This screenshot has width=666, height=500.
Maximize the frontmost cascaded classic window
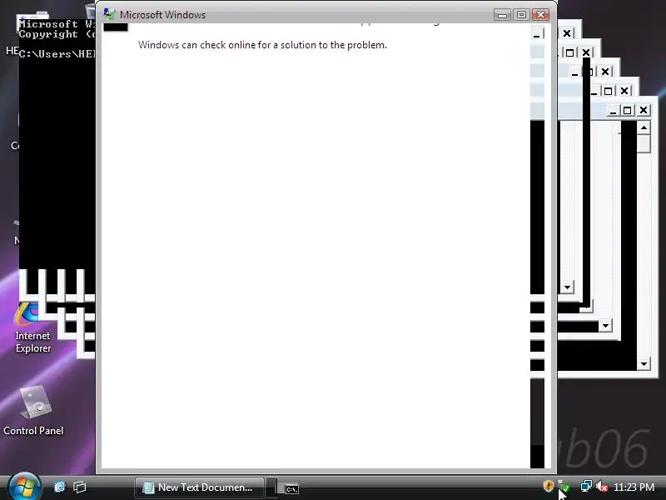pyautogui.click(x=627, y=110)
